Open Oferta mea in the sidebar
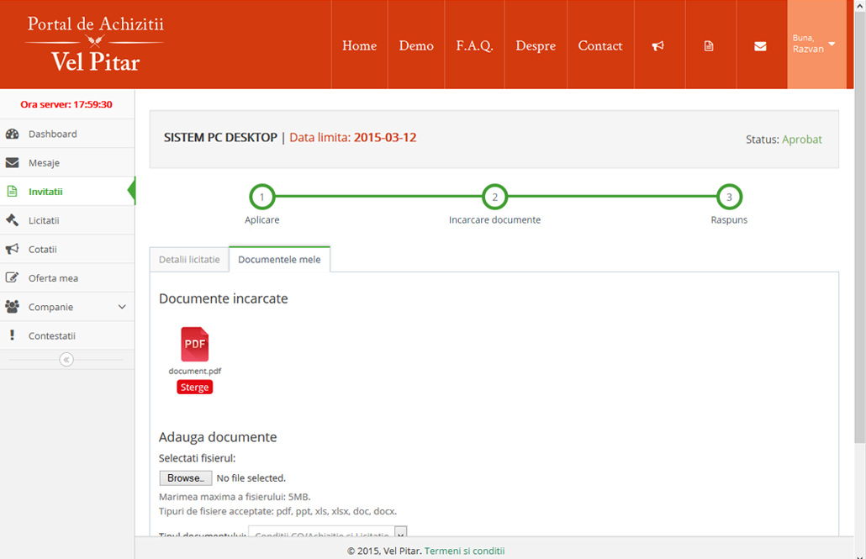Image resolution: width=866 pixels, height=559 pixels. 67,278
